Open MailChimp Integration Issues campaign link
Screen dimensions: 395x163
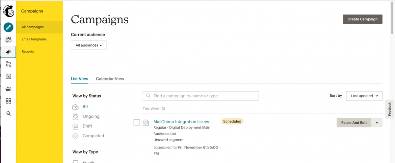tap(181, 122)
